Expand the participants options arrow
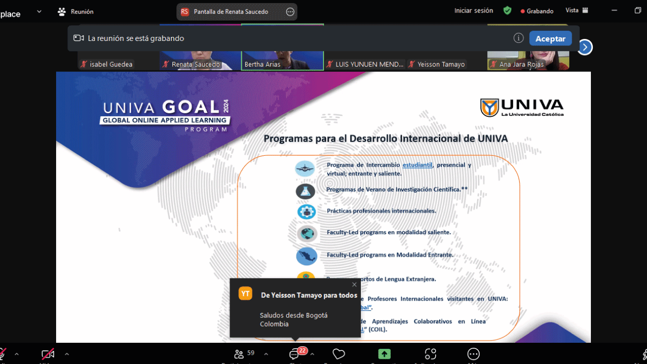The height and width of the screenshot is (364, 647). click(x=266, y=354)
